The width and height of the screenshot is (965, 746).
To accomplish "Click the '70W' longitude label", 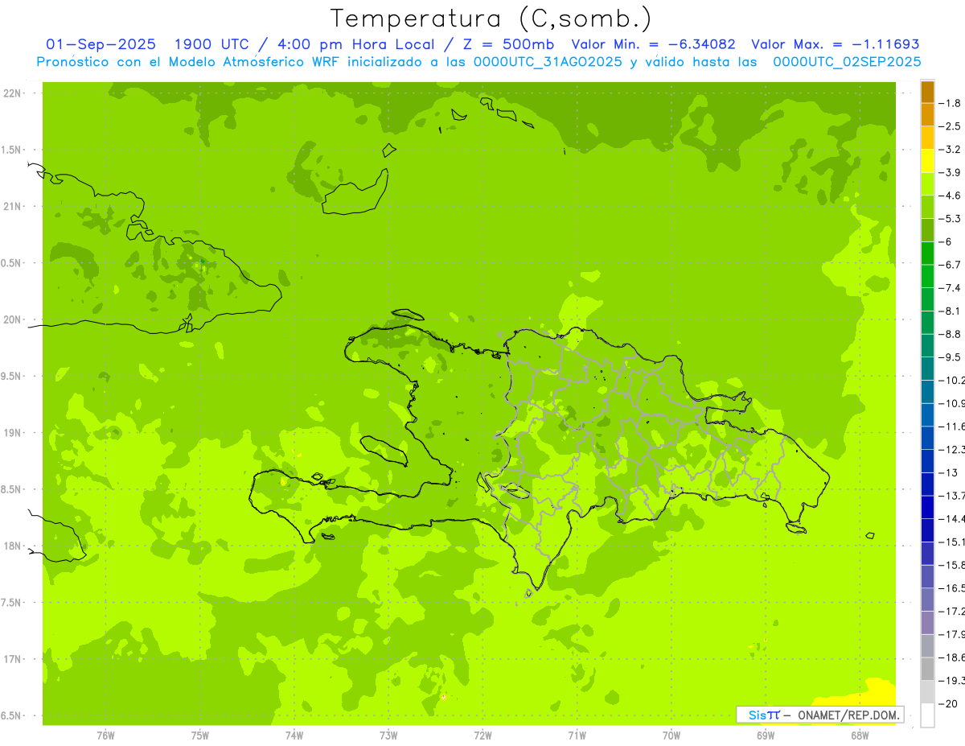I will [x=671, y=736].
